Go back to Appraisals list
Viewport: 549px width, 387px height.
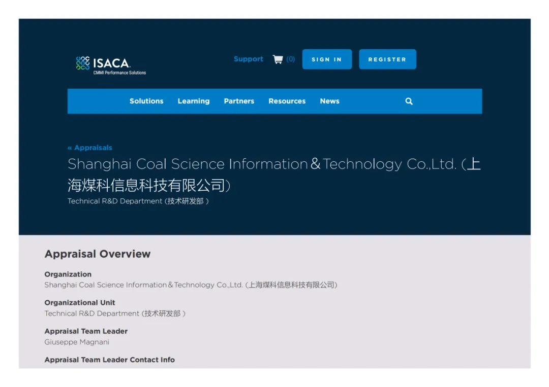pyautogui.click(x=90, y=148)
